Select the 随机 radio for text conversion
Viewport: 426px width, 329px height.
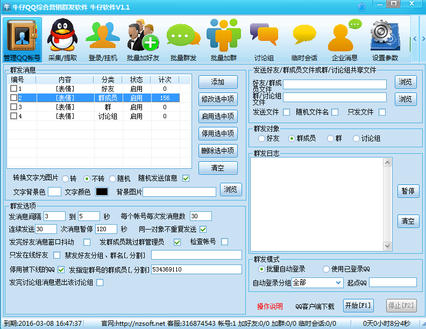pyautogui.click(x=112, y=178)
